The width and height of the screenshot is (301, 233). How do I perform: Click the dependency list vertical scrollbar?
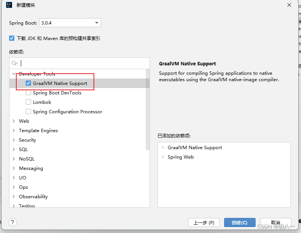tap(148, 109)
